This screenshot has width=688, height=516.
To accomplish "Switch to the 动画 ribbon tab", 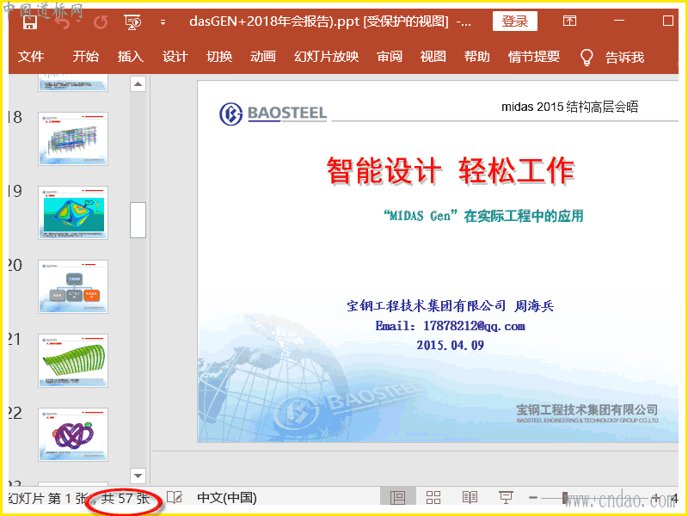I will tap(263, 57).
